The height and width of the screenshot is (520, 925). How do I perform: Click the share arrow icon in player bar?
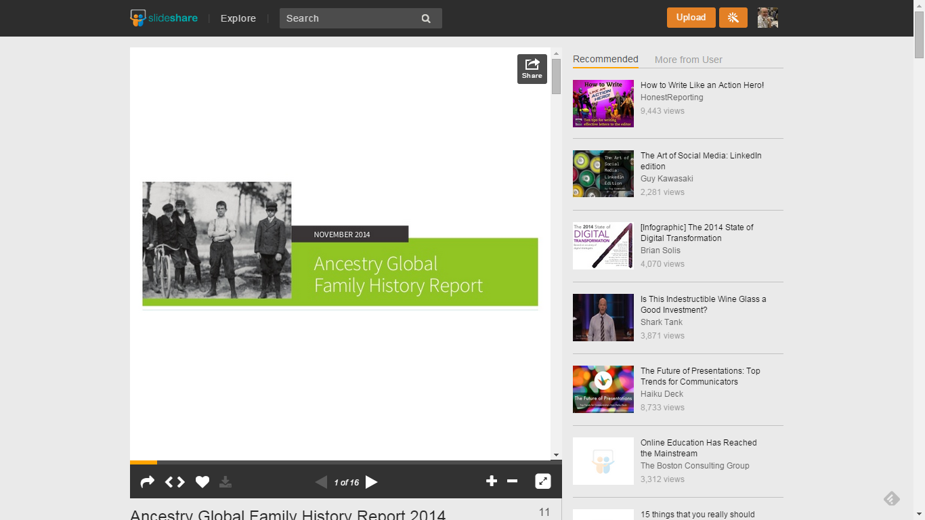click(x=147, y=482)
